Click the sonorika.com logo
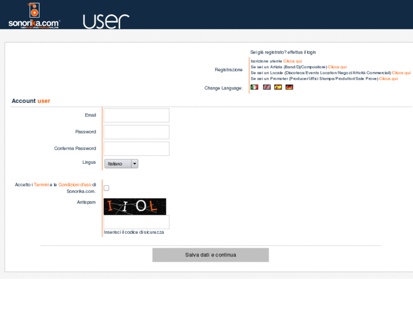Image resolution: width=413 pixels, height=310 pixels. point(34,15)
